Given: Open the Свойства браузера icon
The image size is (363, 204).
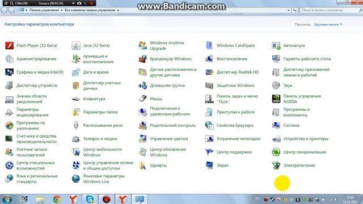Looking at the screenshot, I should point(209,126).
